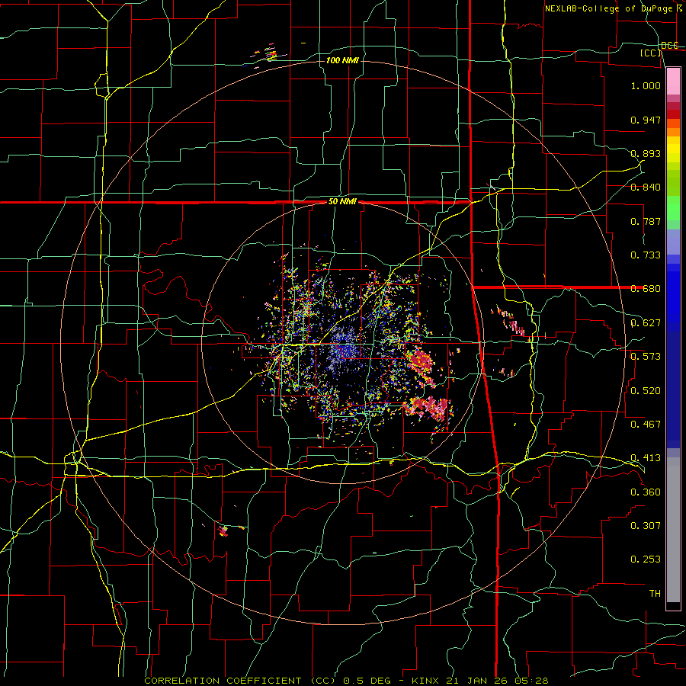Image resolution: width=686 pixels, height=686 pixels.
Task: Click the 0.253 value on the color scale
Action: [646, 559]
